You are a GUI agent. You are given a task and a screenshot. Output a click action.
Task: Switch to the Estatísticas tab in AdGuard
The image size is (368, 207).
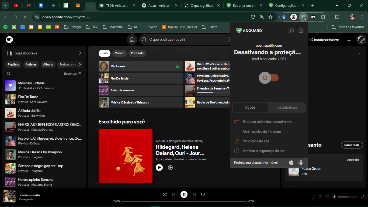(287, 107)
